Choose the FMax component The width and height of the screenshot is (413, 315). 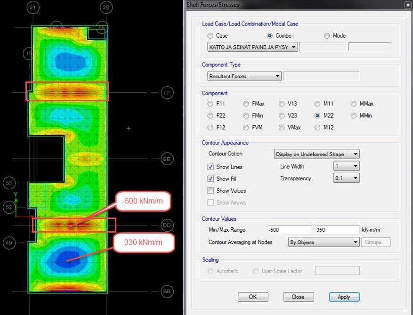click(x=246, y=104)
